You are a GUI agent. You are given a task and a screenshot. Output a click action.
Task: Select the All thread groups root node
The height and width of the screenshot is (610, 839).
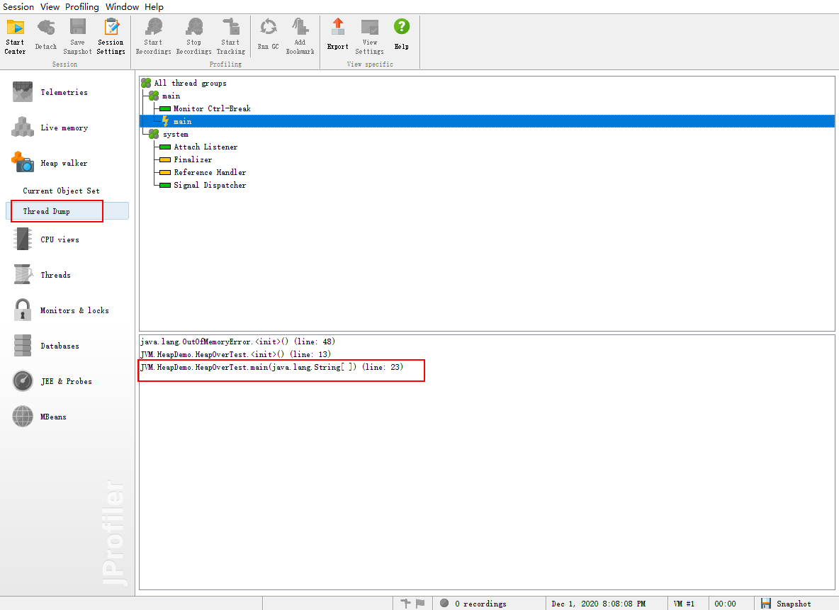coord(190,83)
